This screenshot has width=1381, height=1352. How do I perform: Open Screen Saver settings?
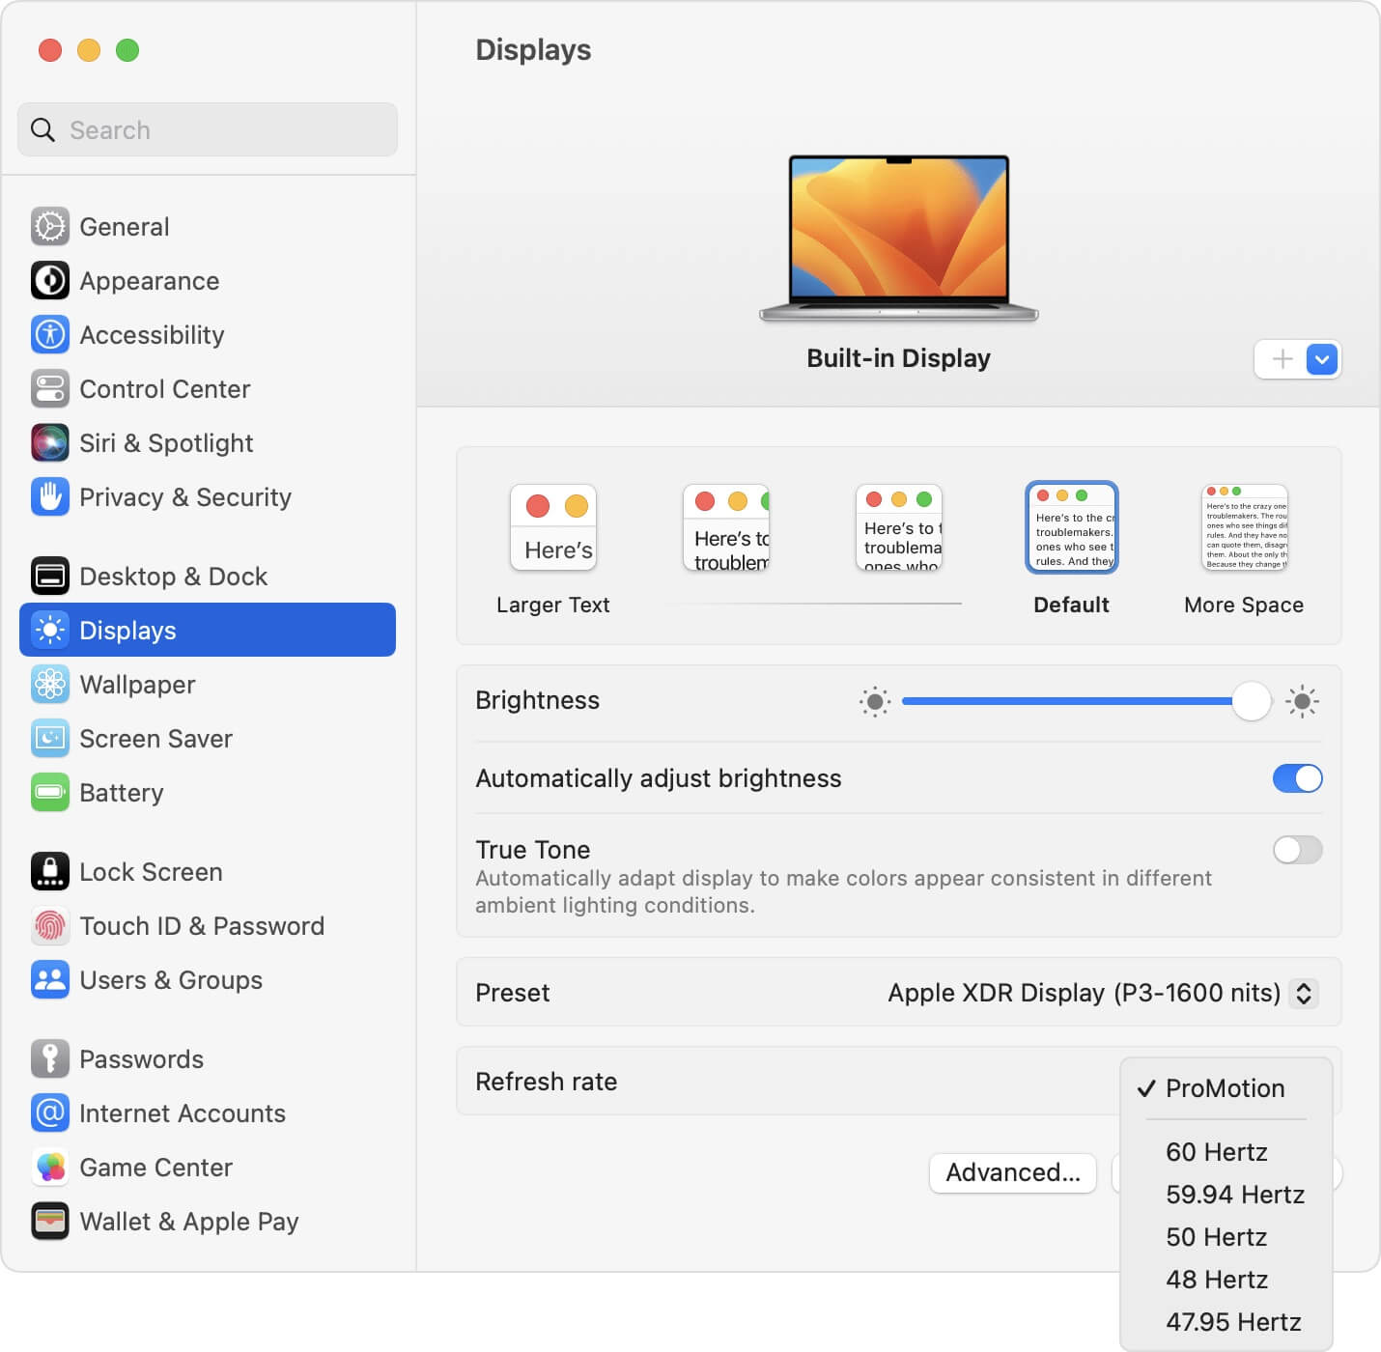155,739
